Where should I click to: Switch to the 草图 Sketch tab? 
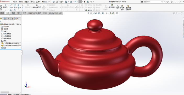(x=13, y=13)
